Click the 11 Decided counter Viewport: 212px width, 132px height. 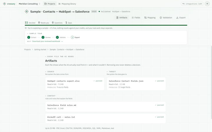pyautogui.click(x=30, y=23)
